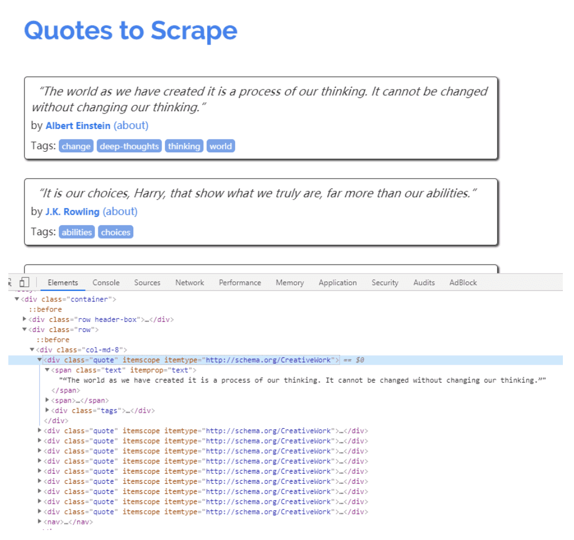Open the Sources panel tab
Screen dimensions: 574x540
coord(147,283)
